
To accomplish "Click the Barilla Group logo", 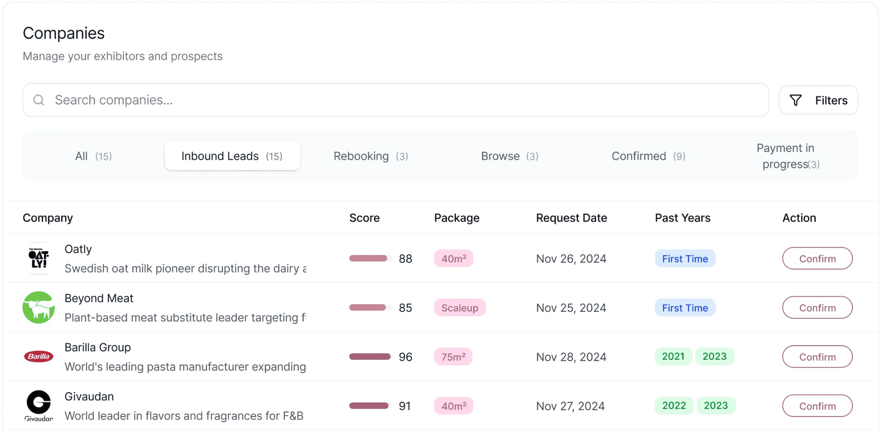I will [x=39, y=356].
